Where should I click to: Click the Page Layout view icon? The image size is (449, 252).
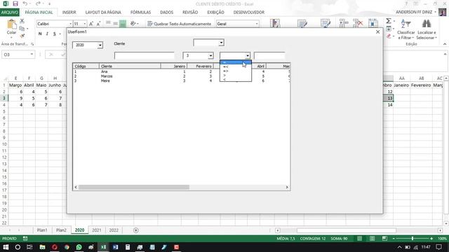click(373, 239)
